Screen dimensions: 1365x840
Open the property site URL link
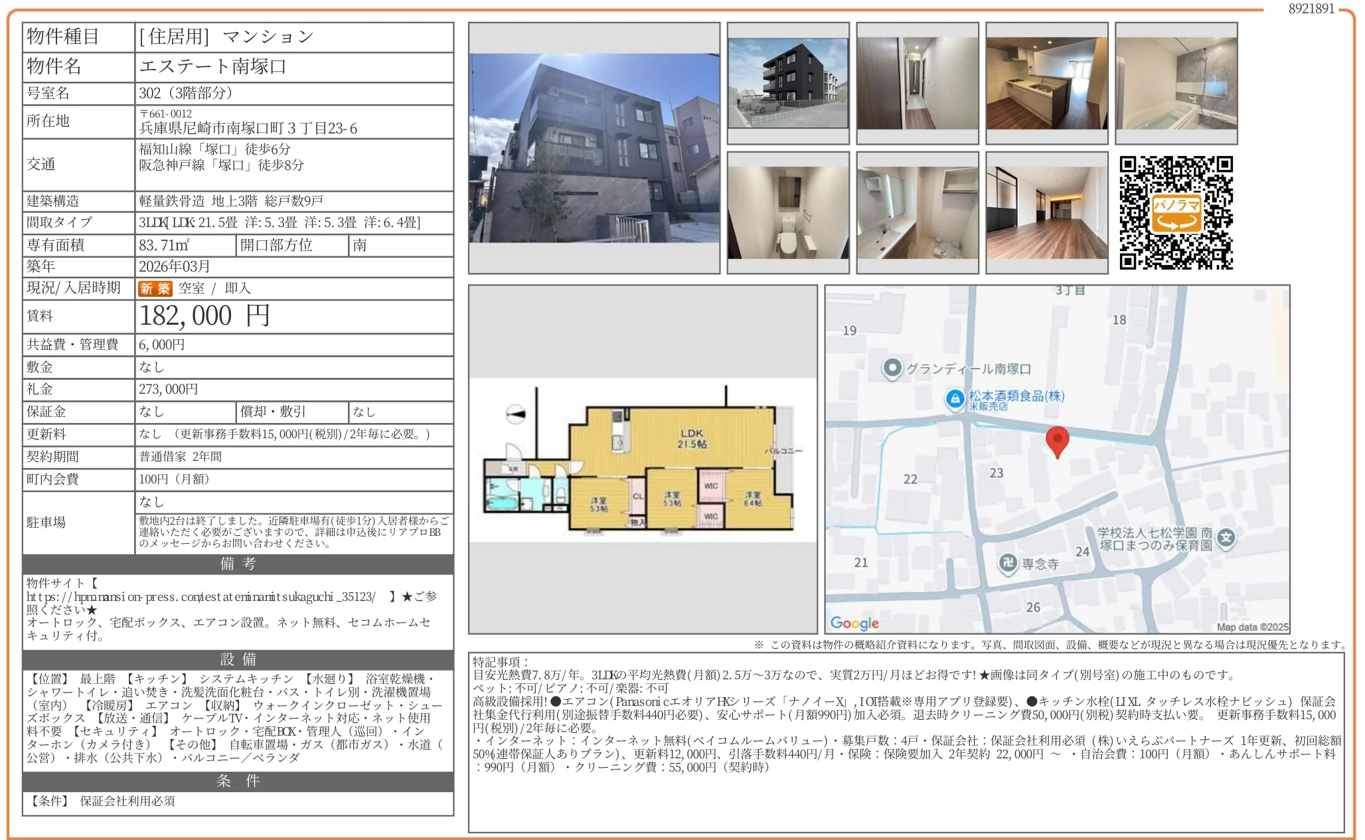pos(201,596)
